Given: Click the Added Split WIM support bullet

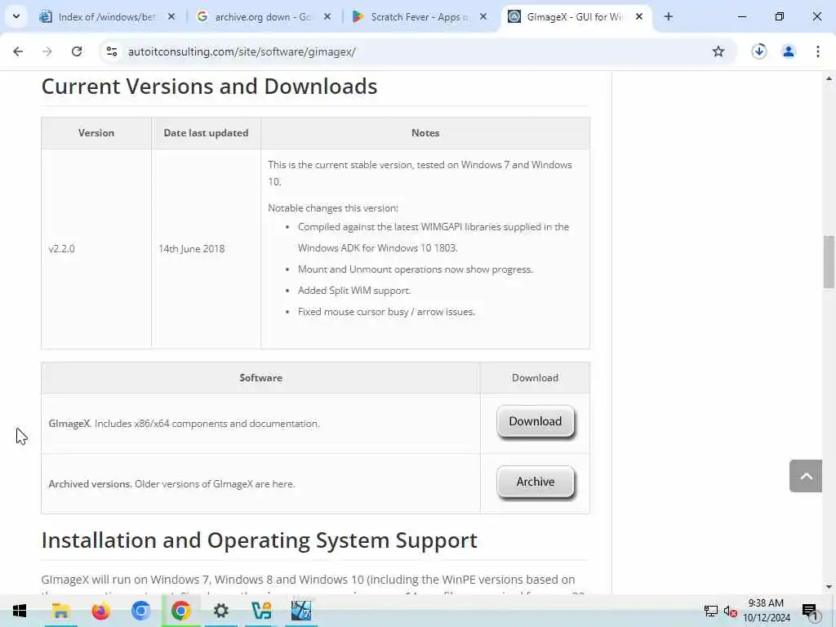Looking at the screenshot, I should [354, 291].
